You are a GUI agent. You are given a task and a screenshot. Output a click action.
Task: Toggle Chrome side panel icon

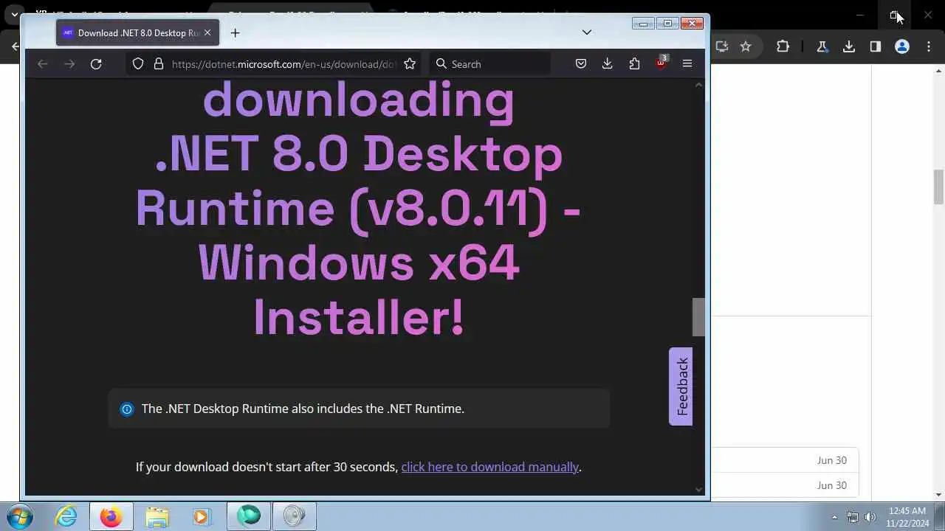tap(876, 46)
